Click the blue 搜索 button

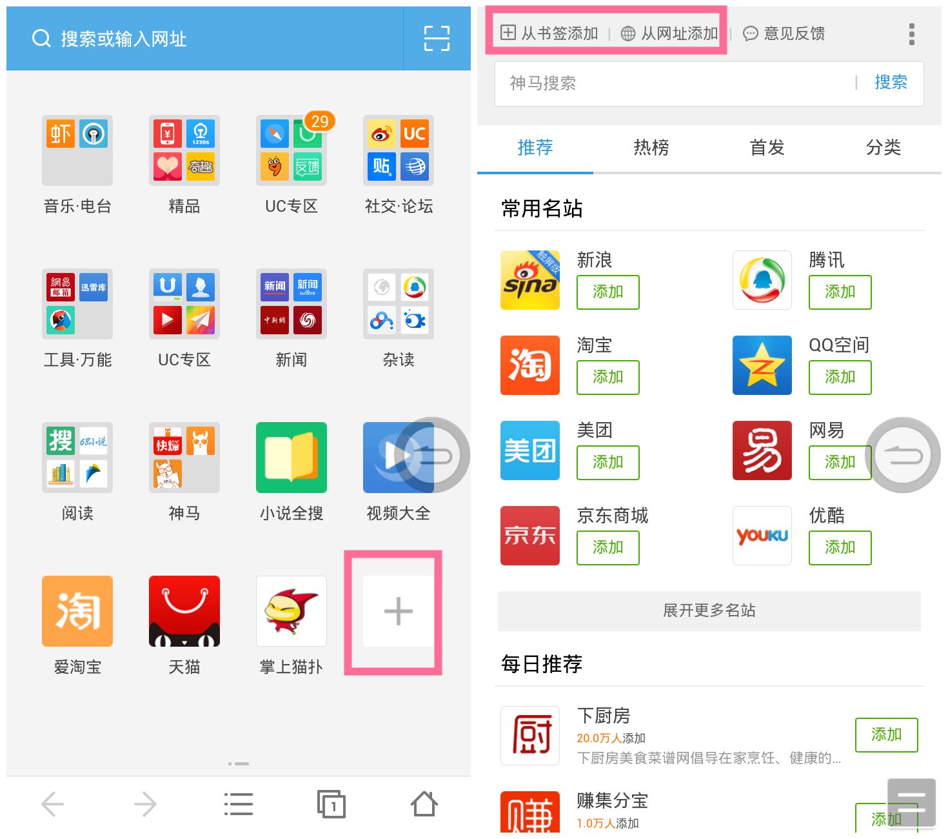[x=891, y=82]
